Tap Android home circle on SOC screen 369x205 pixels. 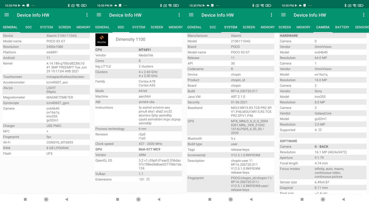[x=138, y=199]
